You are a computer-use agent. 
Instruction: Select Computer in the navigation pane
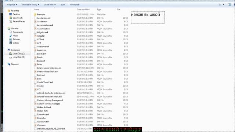point(15,50)
